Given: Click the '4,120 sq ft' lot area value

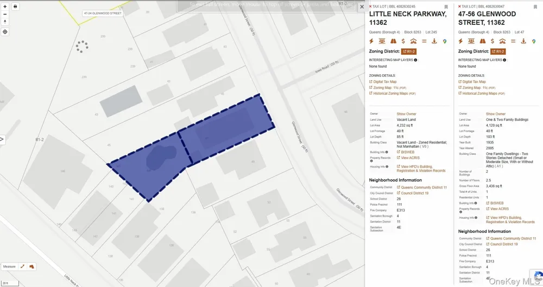Looking at the screenshot, I should pos(494,126).
